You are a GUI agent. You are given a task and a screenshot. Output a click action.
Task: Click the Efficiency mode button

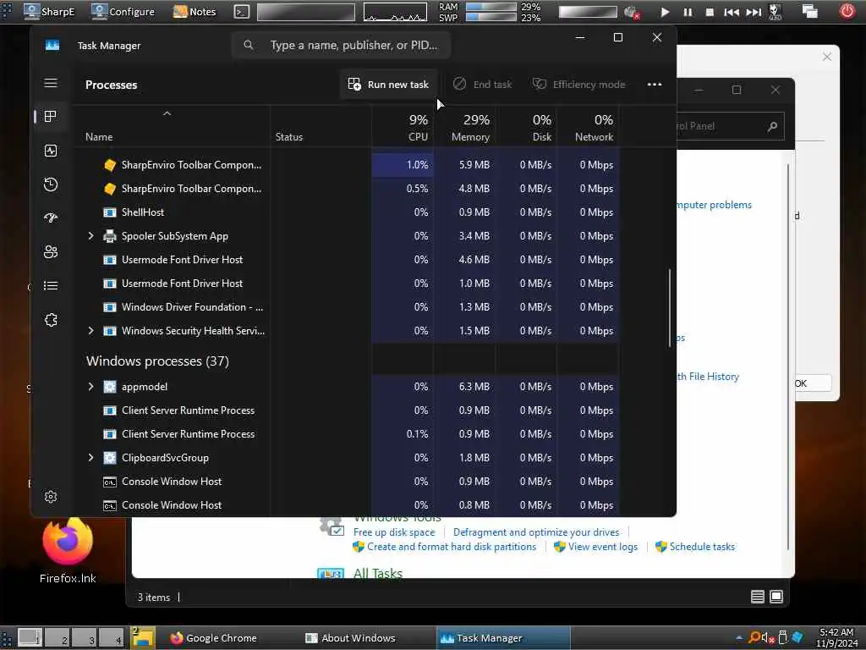[x=578, y=85]
